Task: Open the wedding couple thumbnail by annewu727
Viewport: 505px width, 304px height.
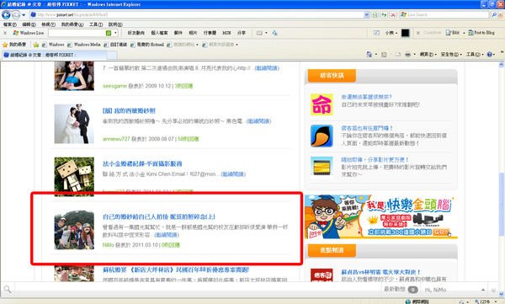Action: click(x=74, y=124)
